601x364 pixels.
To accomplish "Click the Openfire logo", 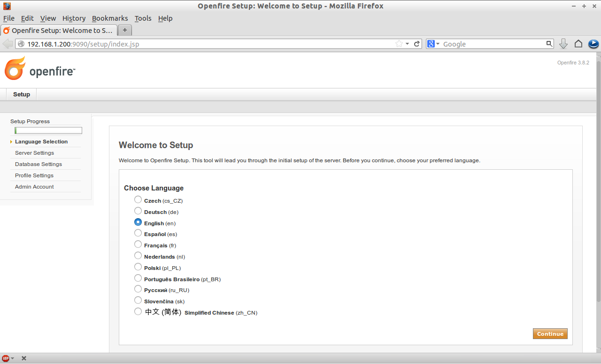I will pos(39,68).
